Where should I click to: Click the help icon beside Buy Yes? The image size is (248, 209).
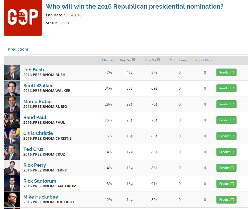tap(134, 60)
